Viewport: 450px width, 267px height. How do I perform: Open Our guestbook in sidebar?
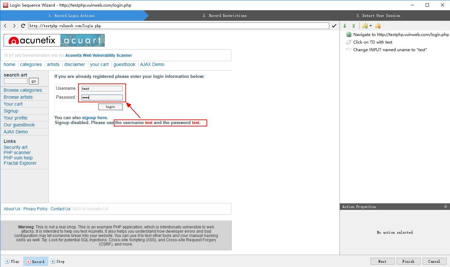click(19, 125)
